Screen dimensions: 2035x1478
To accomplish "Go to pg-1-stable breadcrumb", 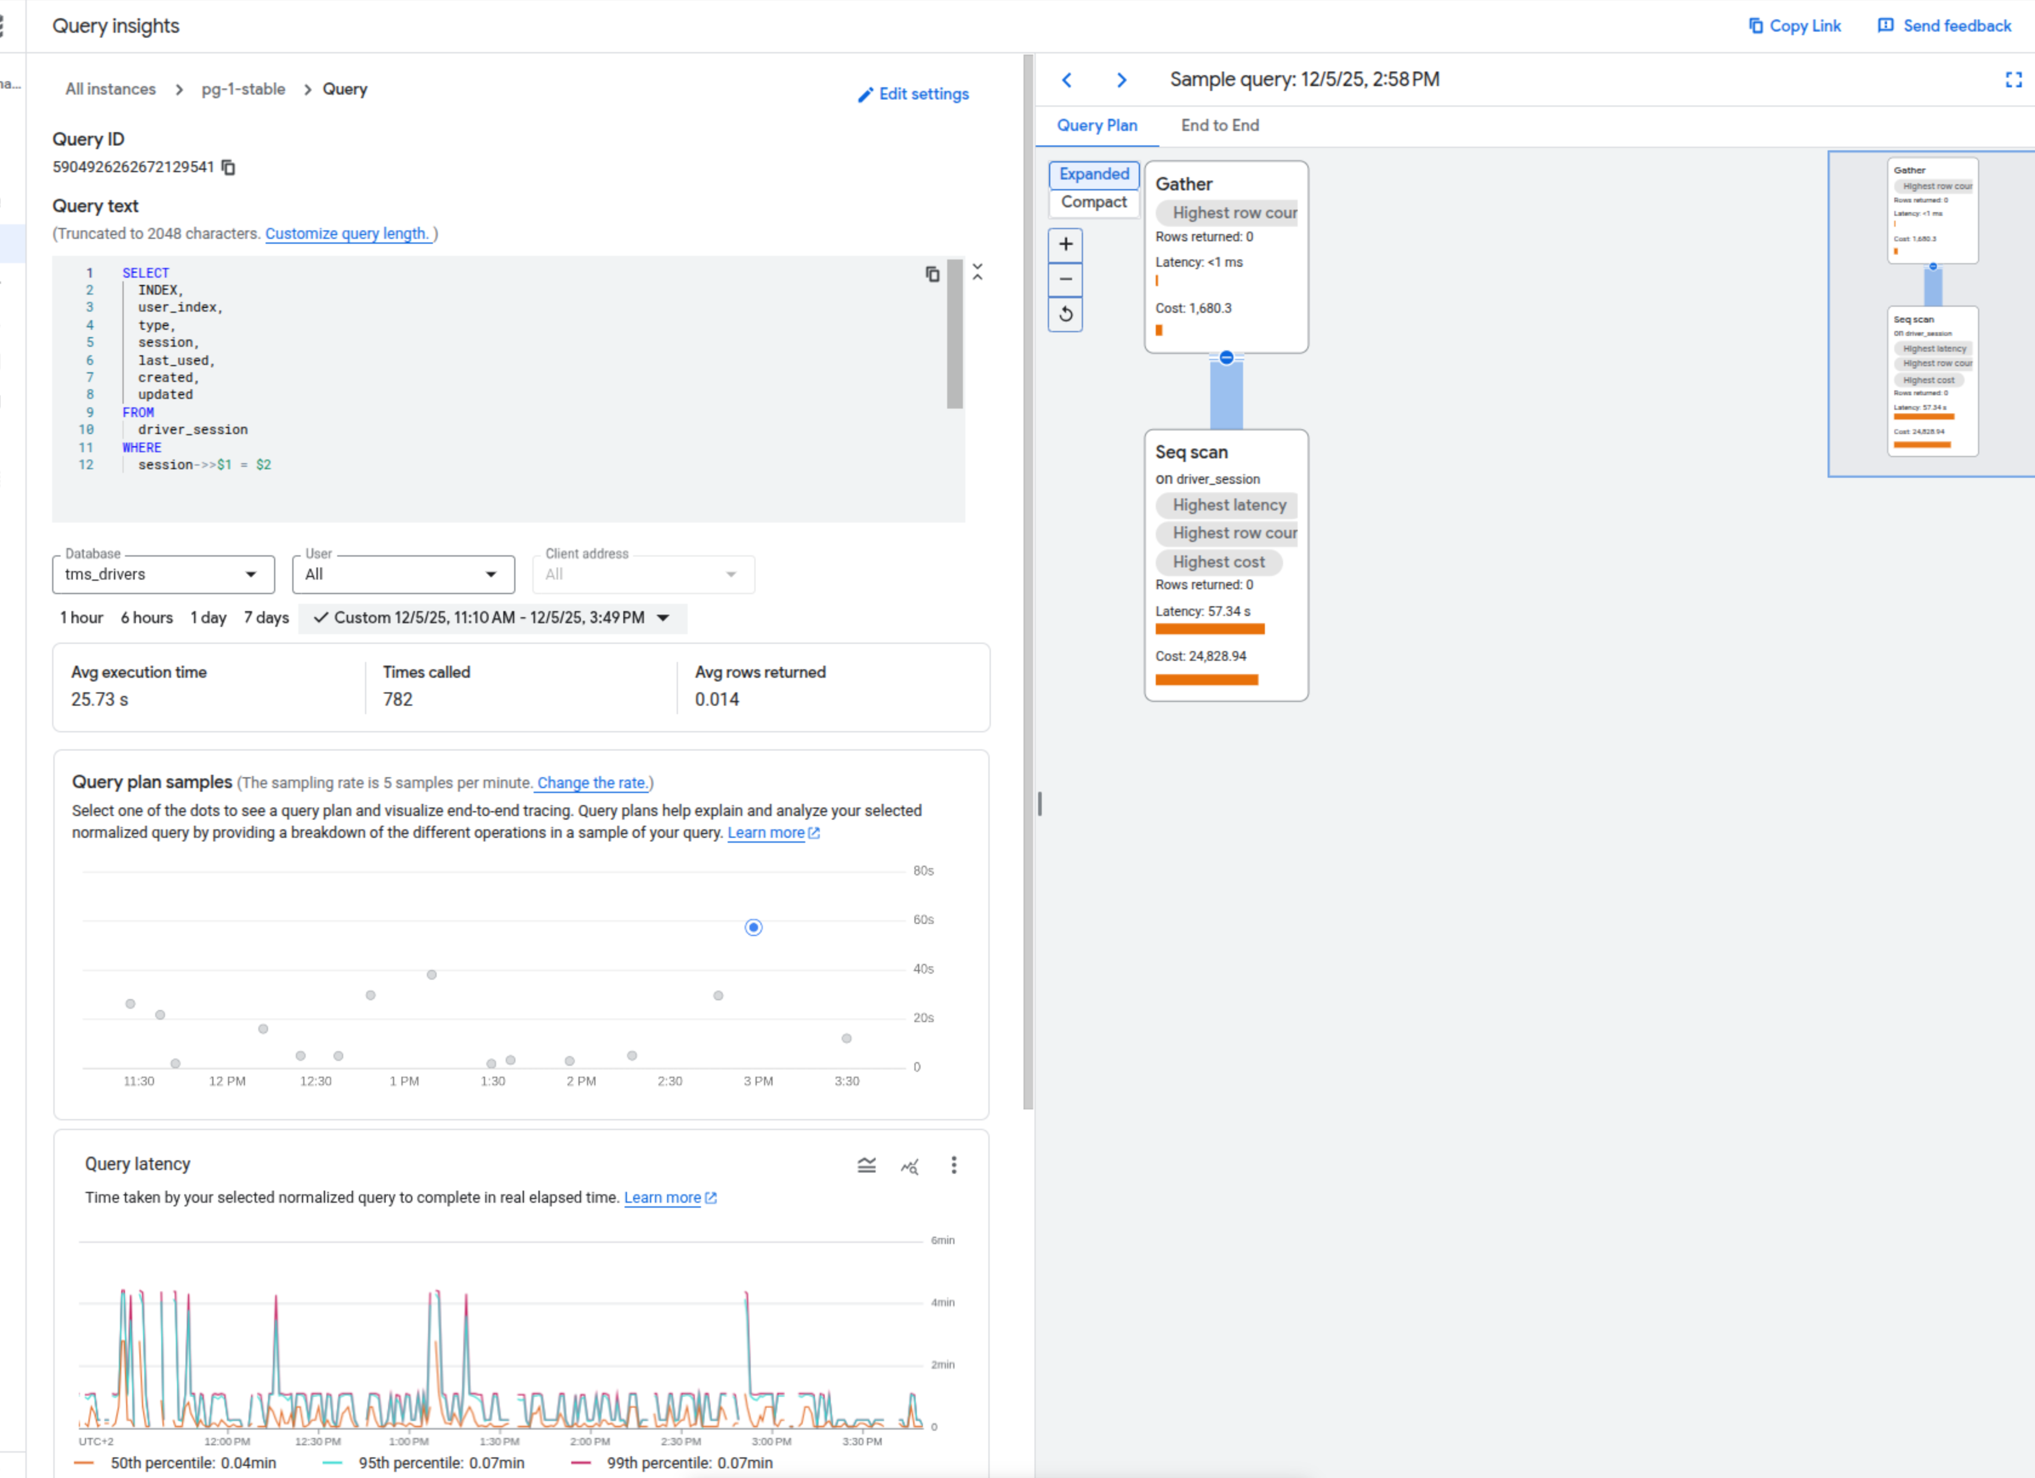I will pos(243,90).
